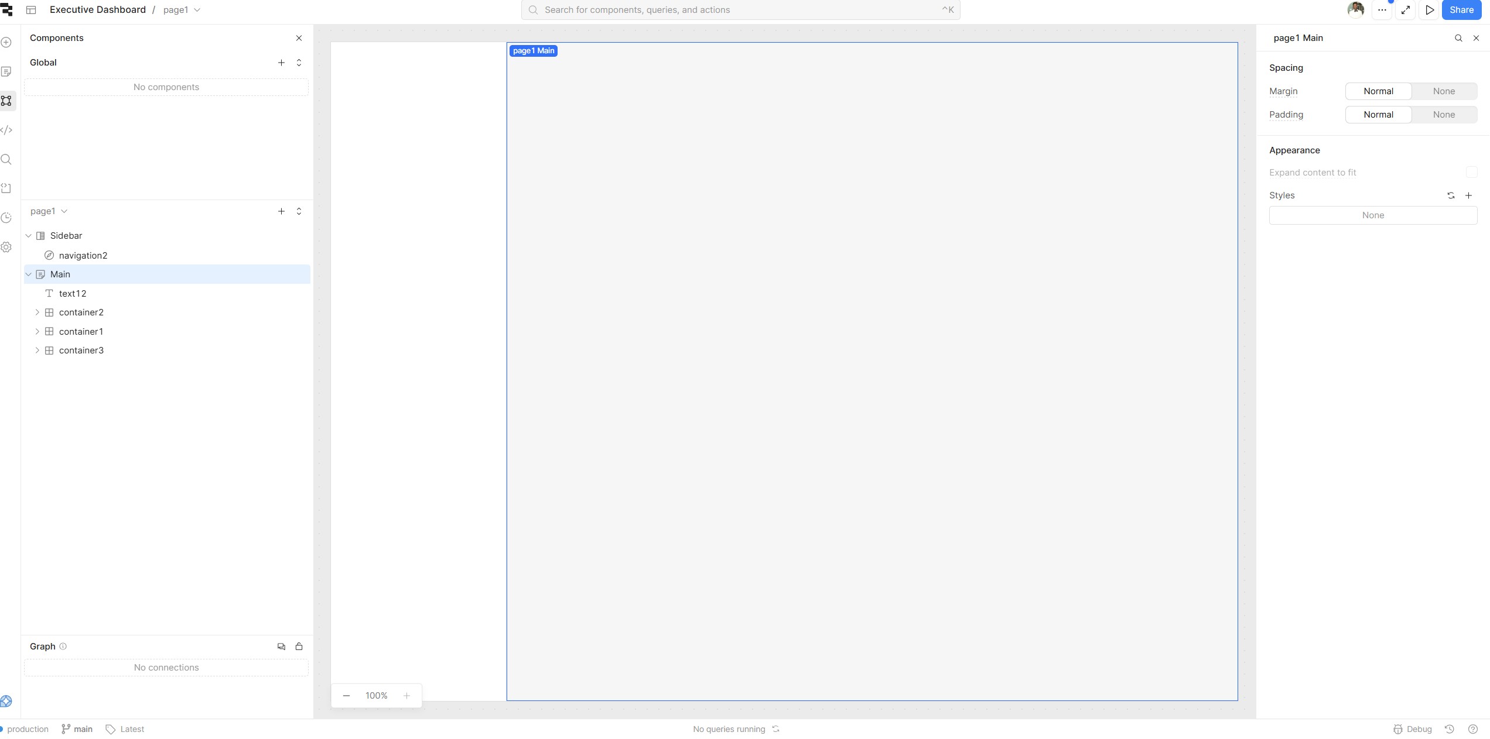This screenshot has height=739, width=1490.
Task: Set Padding to None
Action: pyautogui.click(x=1444, y=115)
